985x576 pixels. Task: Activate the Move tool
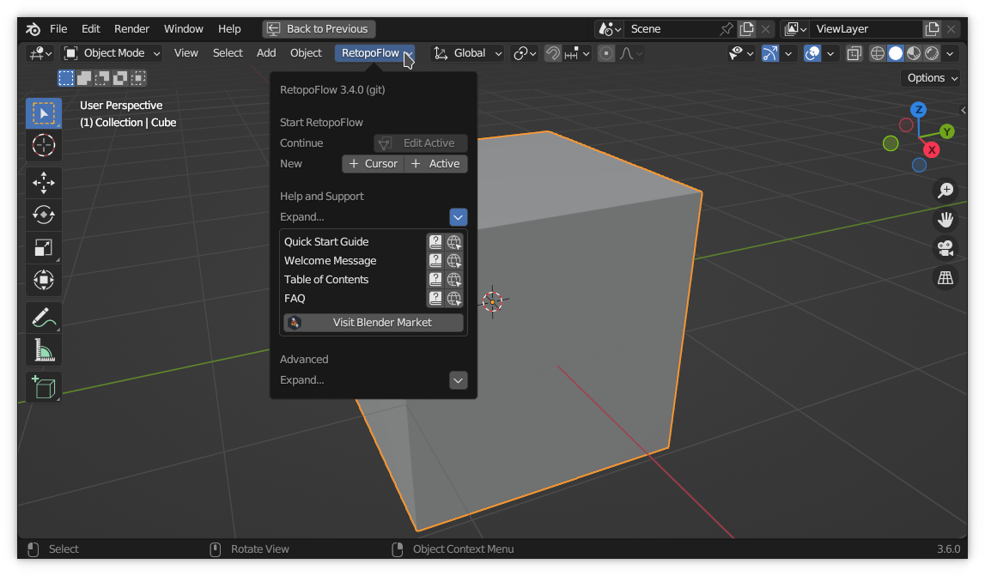coord(43,183)
